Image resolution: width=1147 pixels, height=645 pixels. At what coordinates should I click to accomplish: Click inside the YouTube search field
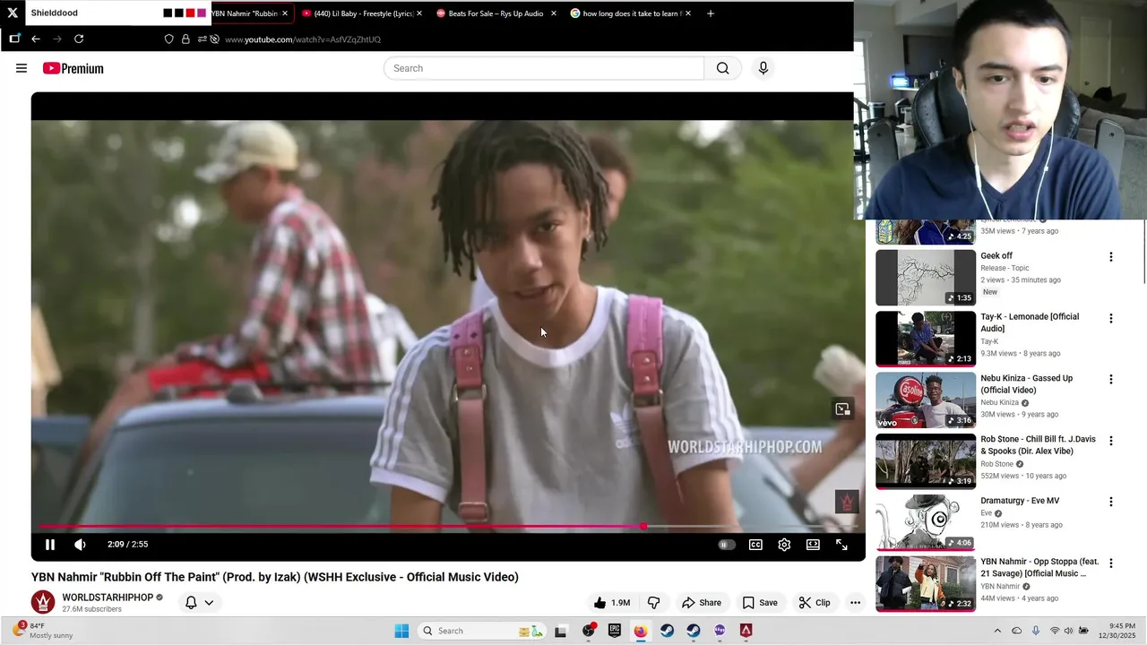(544, 68)
